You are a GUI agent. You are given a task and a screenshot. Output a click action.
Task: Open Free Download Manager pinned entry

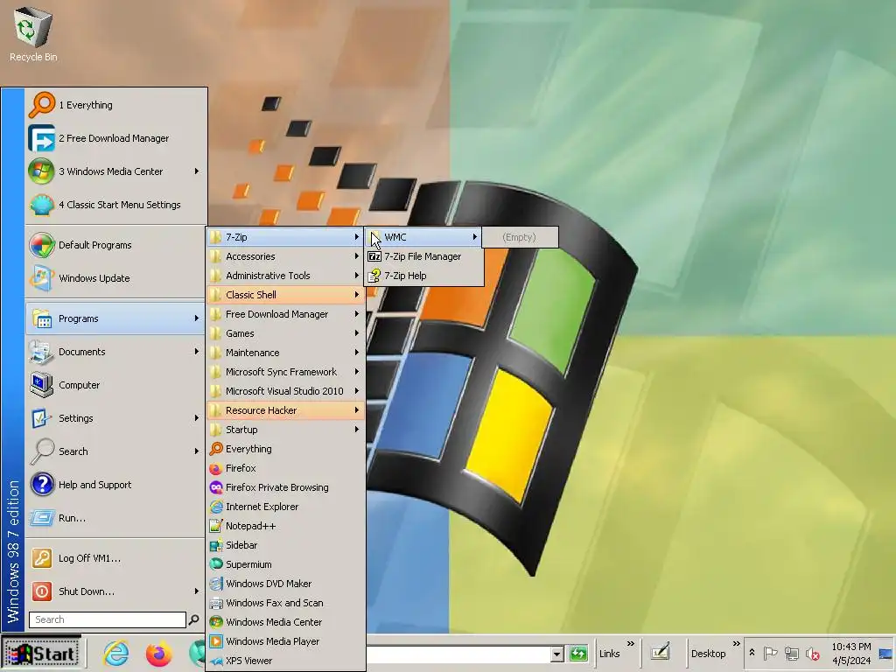116,138
